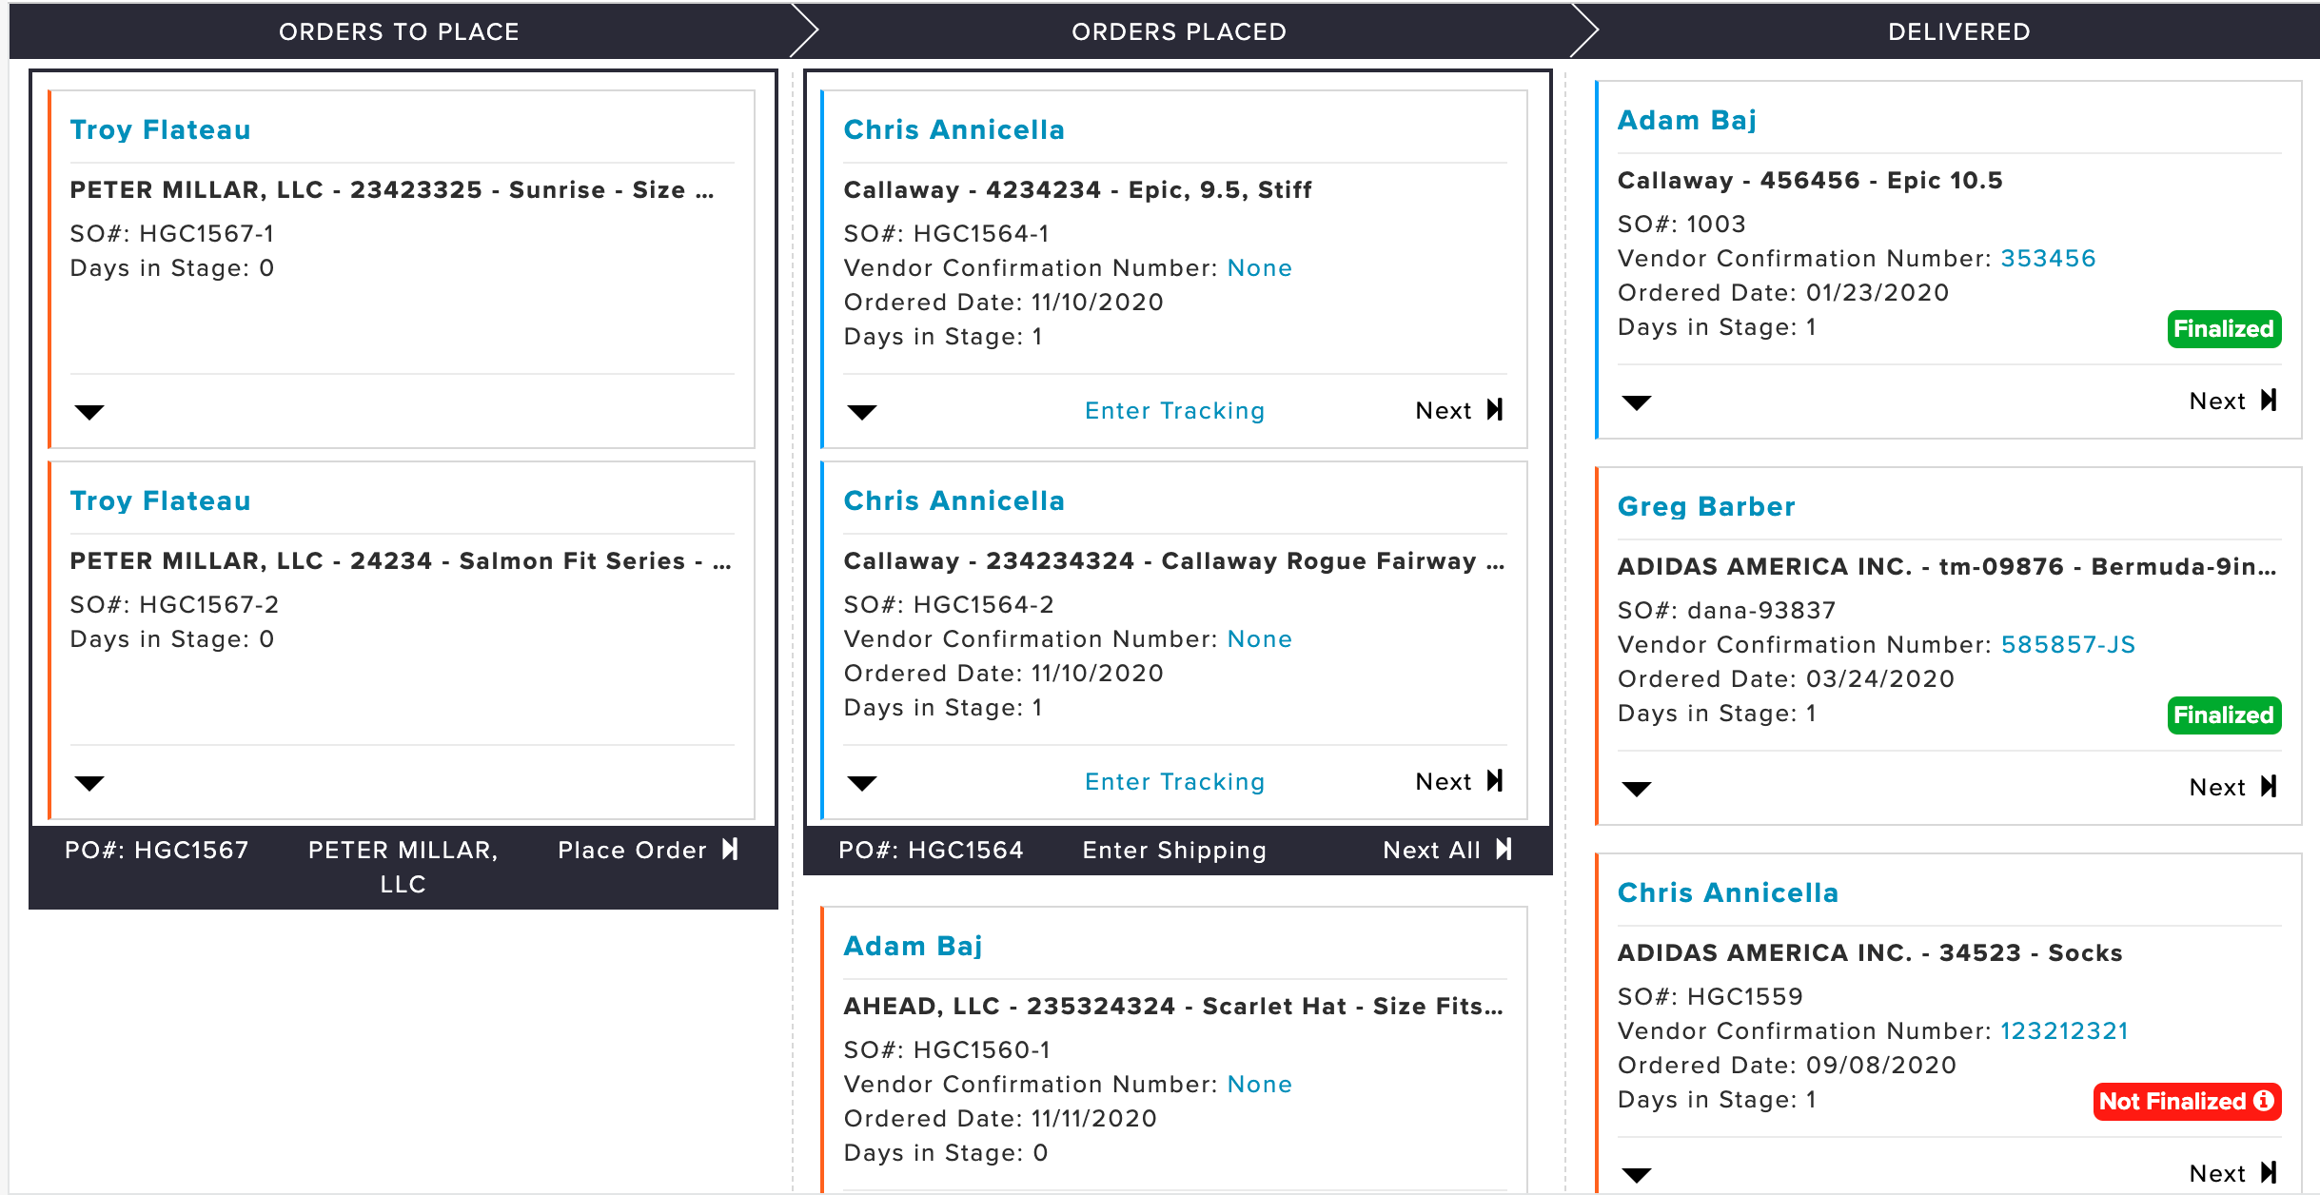
Task: Open Enter Tracking link for HGC1564-1
Action: tap(1174, 410)
